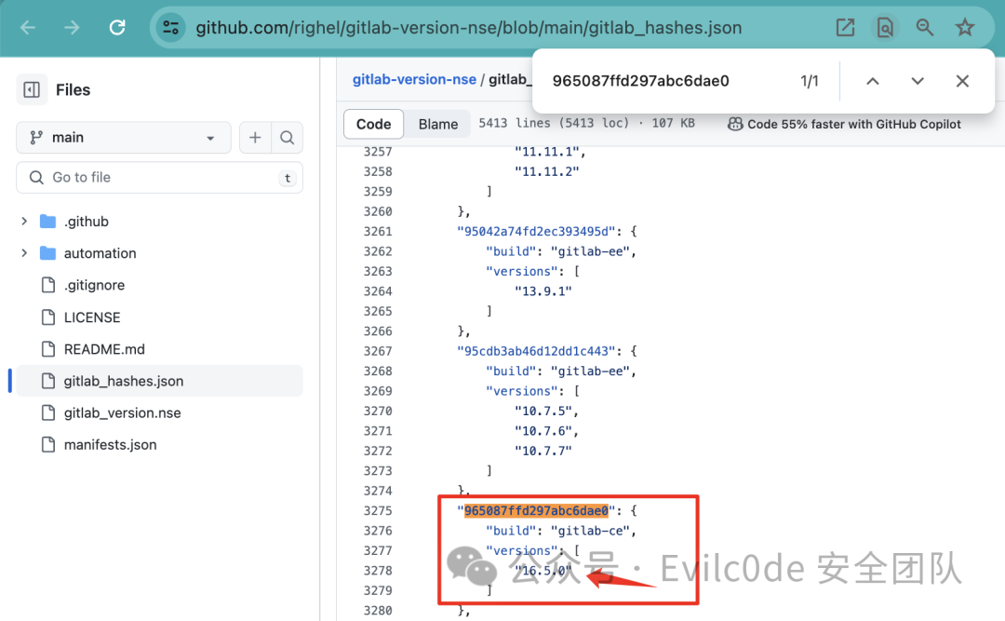Click the file icon beside LICENSE
Viewport: 1005px width, 621px height.
tap(48, 317)
